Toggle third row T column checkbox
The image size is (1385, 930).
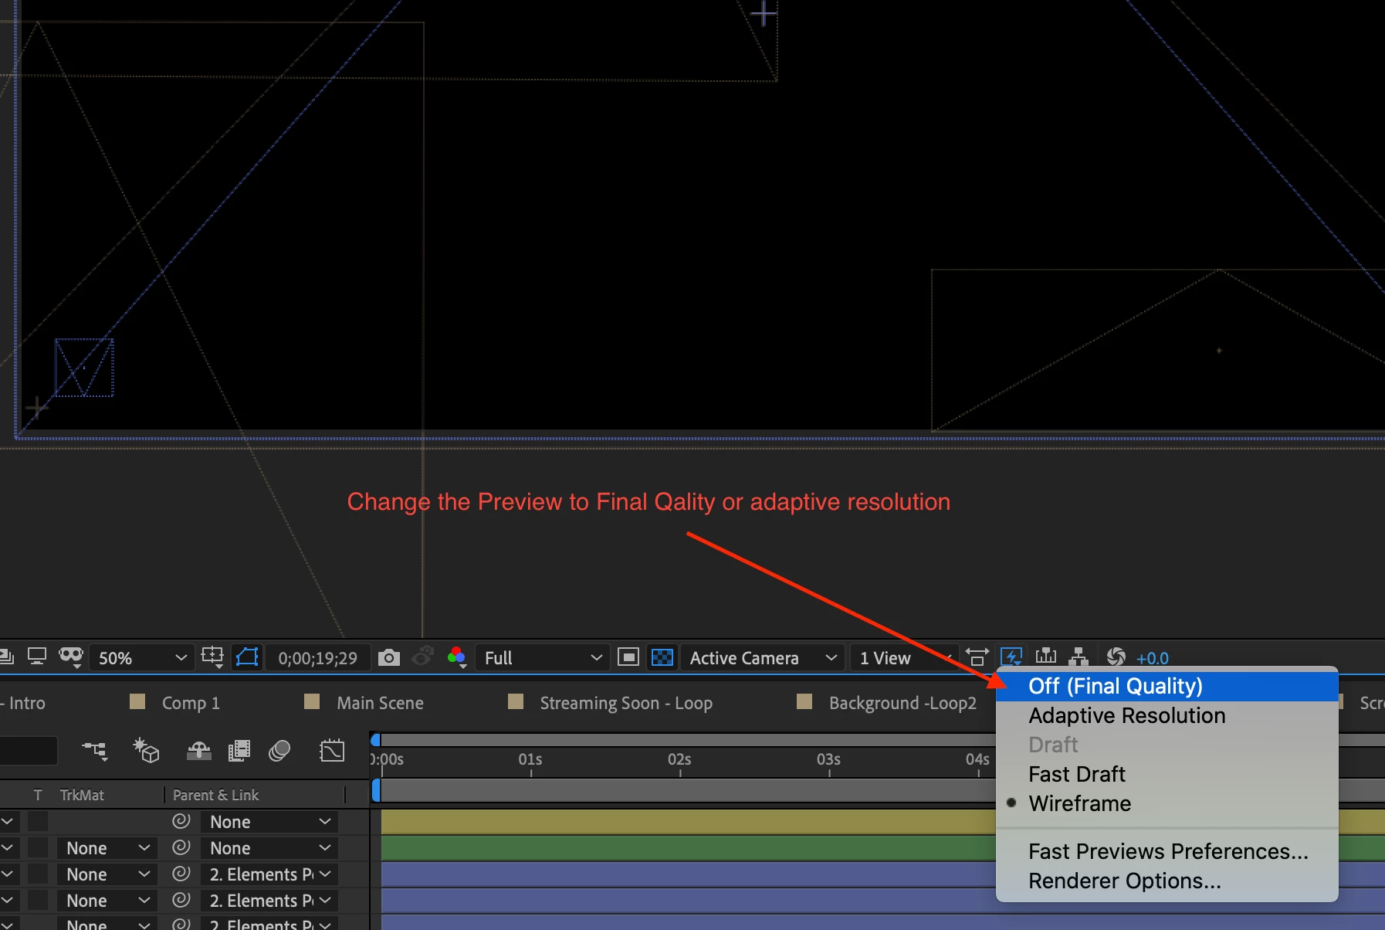[x=38, y=874]
